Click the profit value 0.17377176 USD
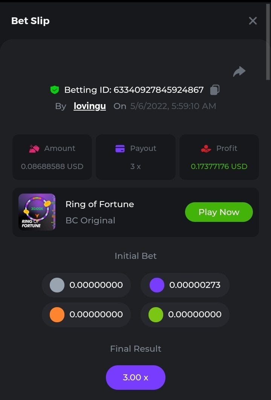 (219, 166)
